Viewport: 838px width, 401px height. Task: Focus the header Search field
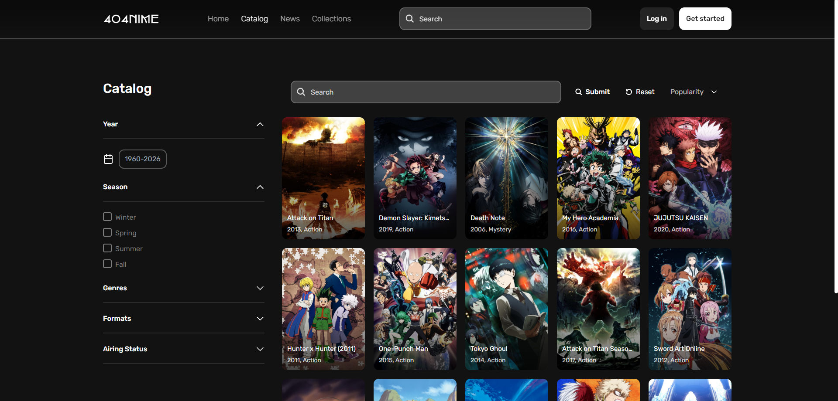[495, 19]
